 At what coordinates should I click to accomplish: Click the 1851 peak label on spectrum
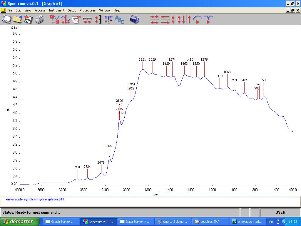tap(142, 59)
